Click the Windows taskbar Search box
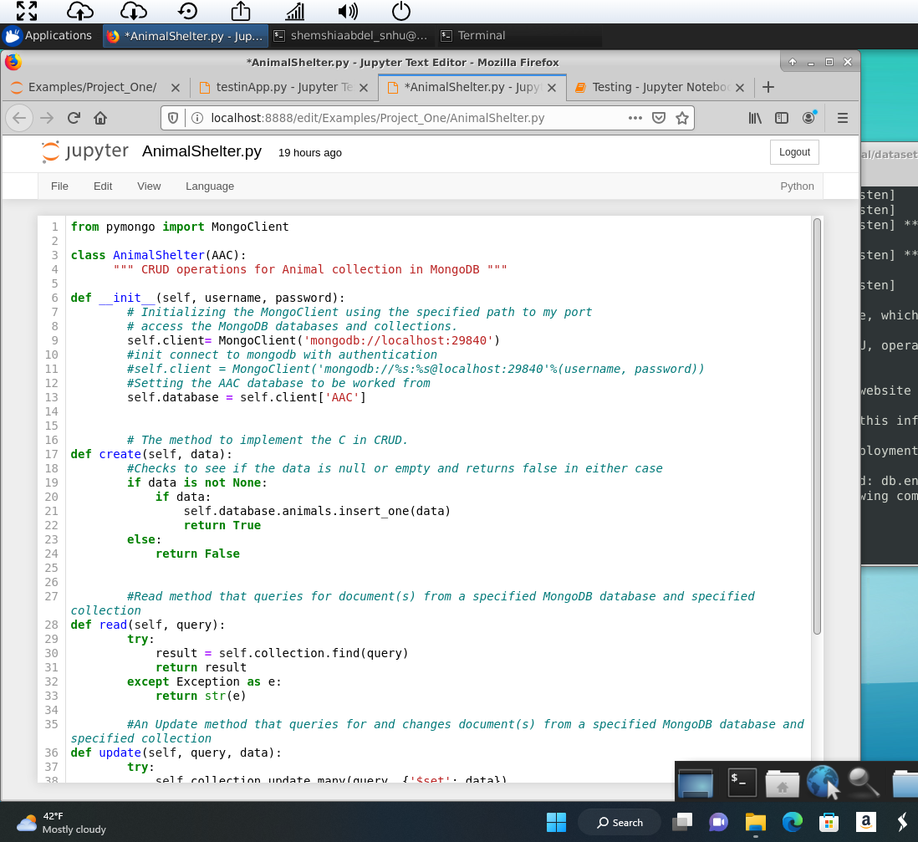 [x=620, y=823]
